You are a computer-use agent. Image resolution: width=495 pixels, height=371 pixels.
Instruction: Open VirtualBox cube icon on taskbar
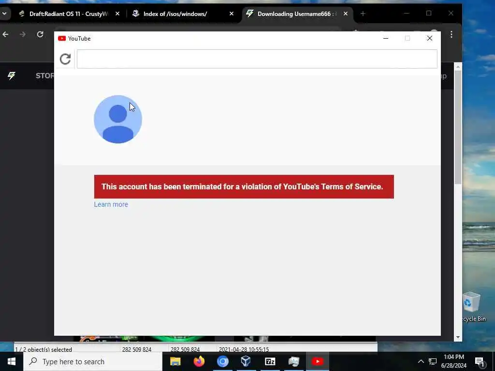coord(246,361)
